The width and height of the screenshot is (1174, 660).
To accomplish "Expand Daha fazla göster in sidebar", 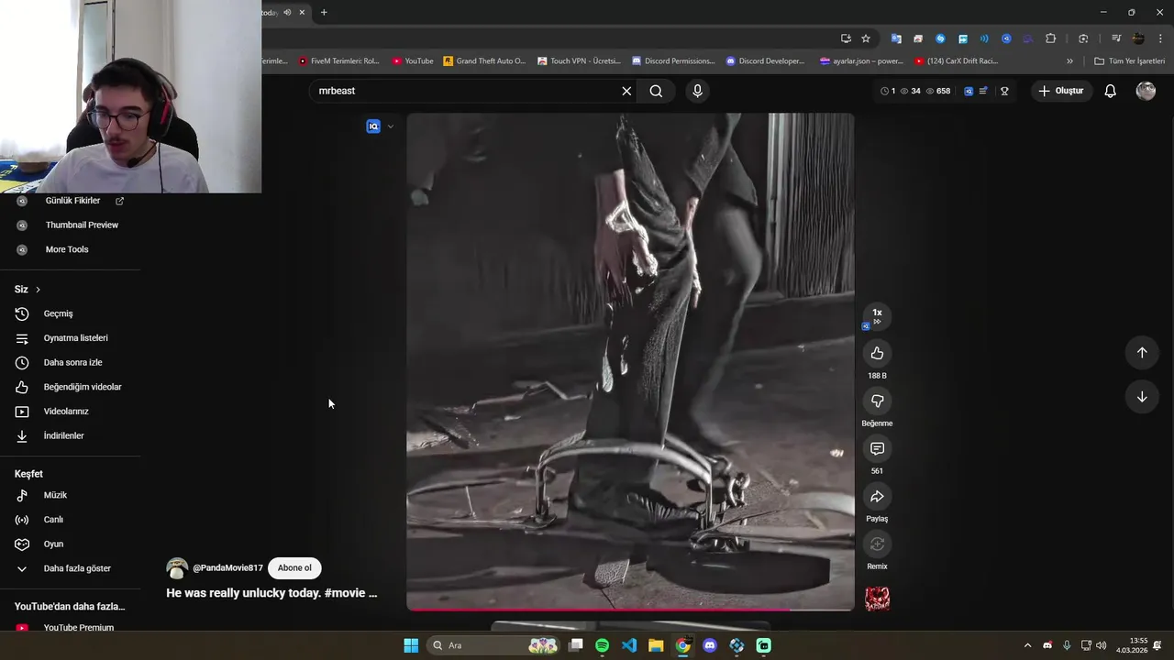I will 77,568.
